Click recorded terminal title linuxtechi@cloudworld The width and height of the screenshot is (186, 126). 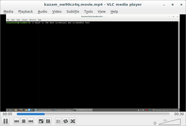tap(93, 17)
